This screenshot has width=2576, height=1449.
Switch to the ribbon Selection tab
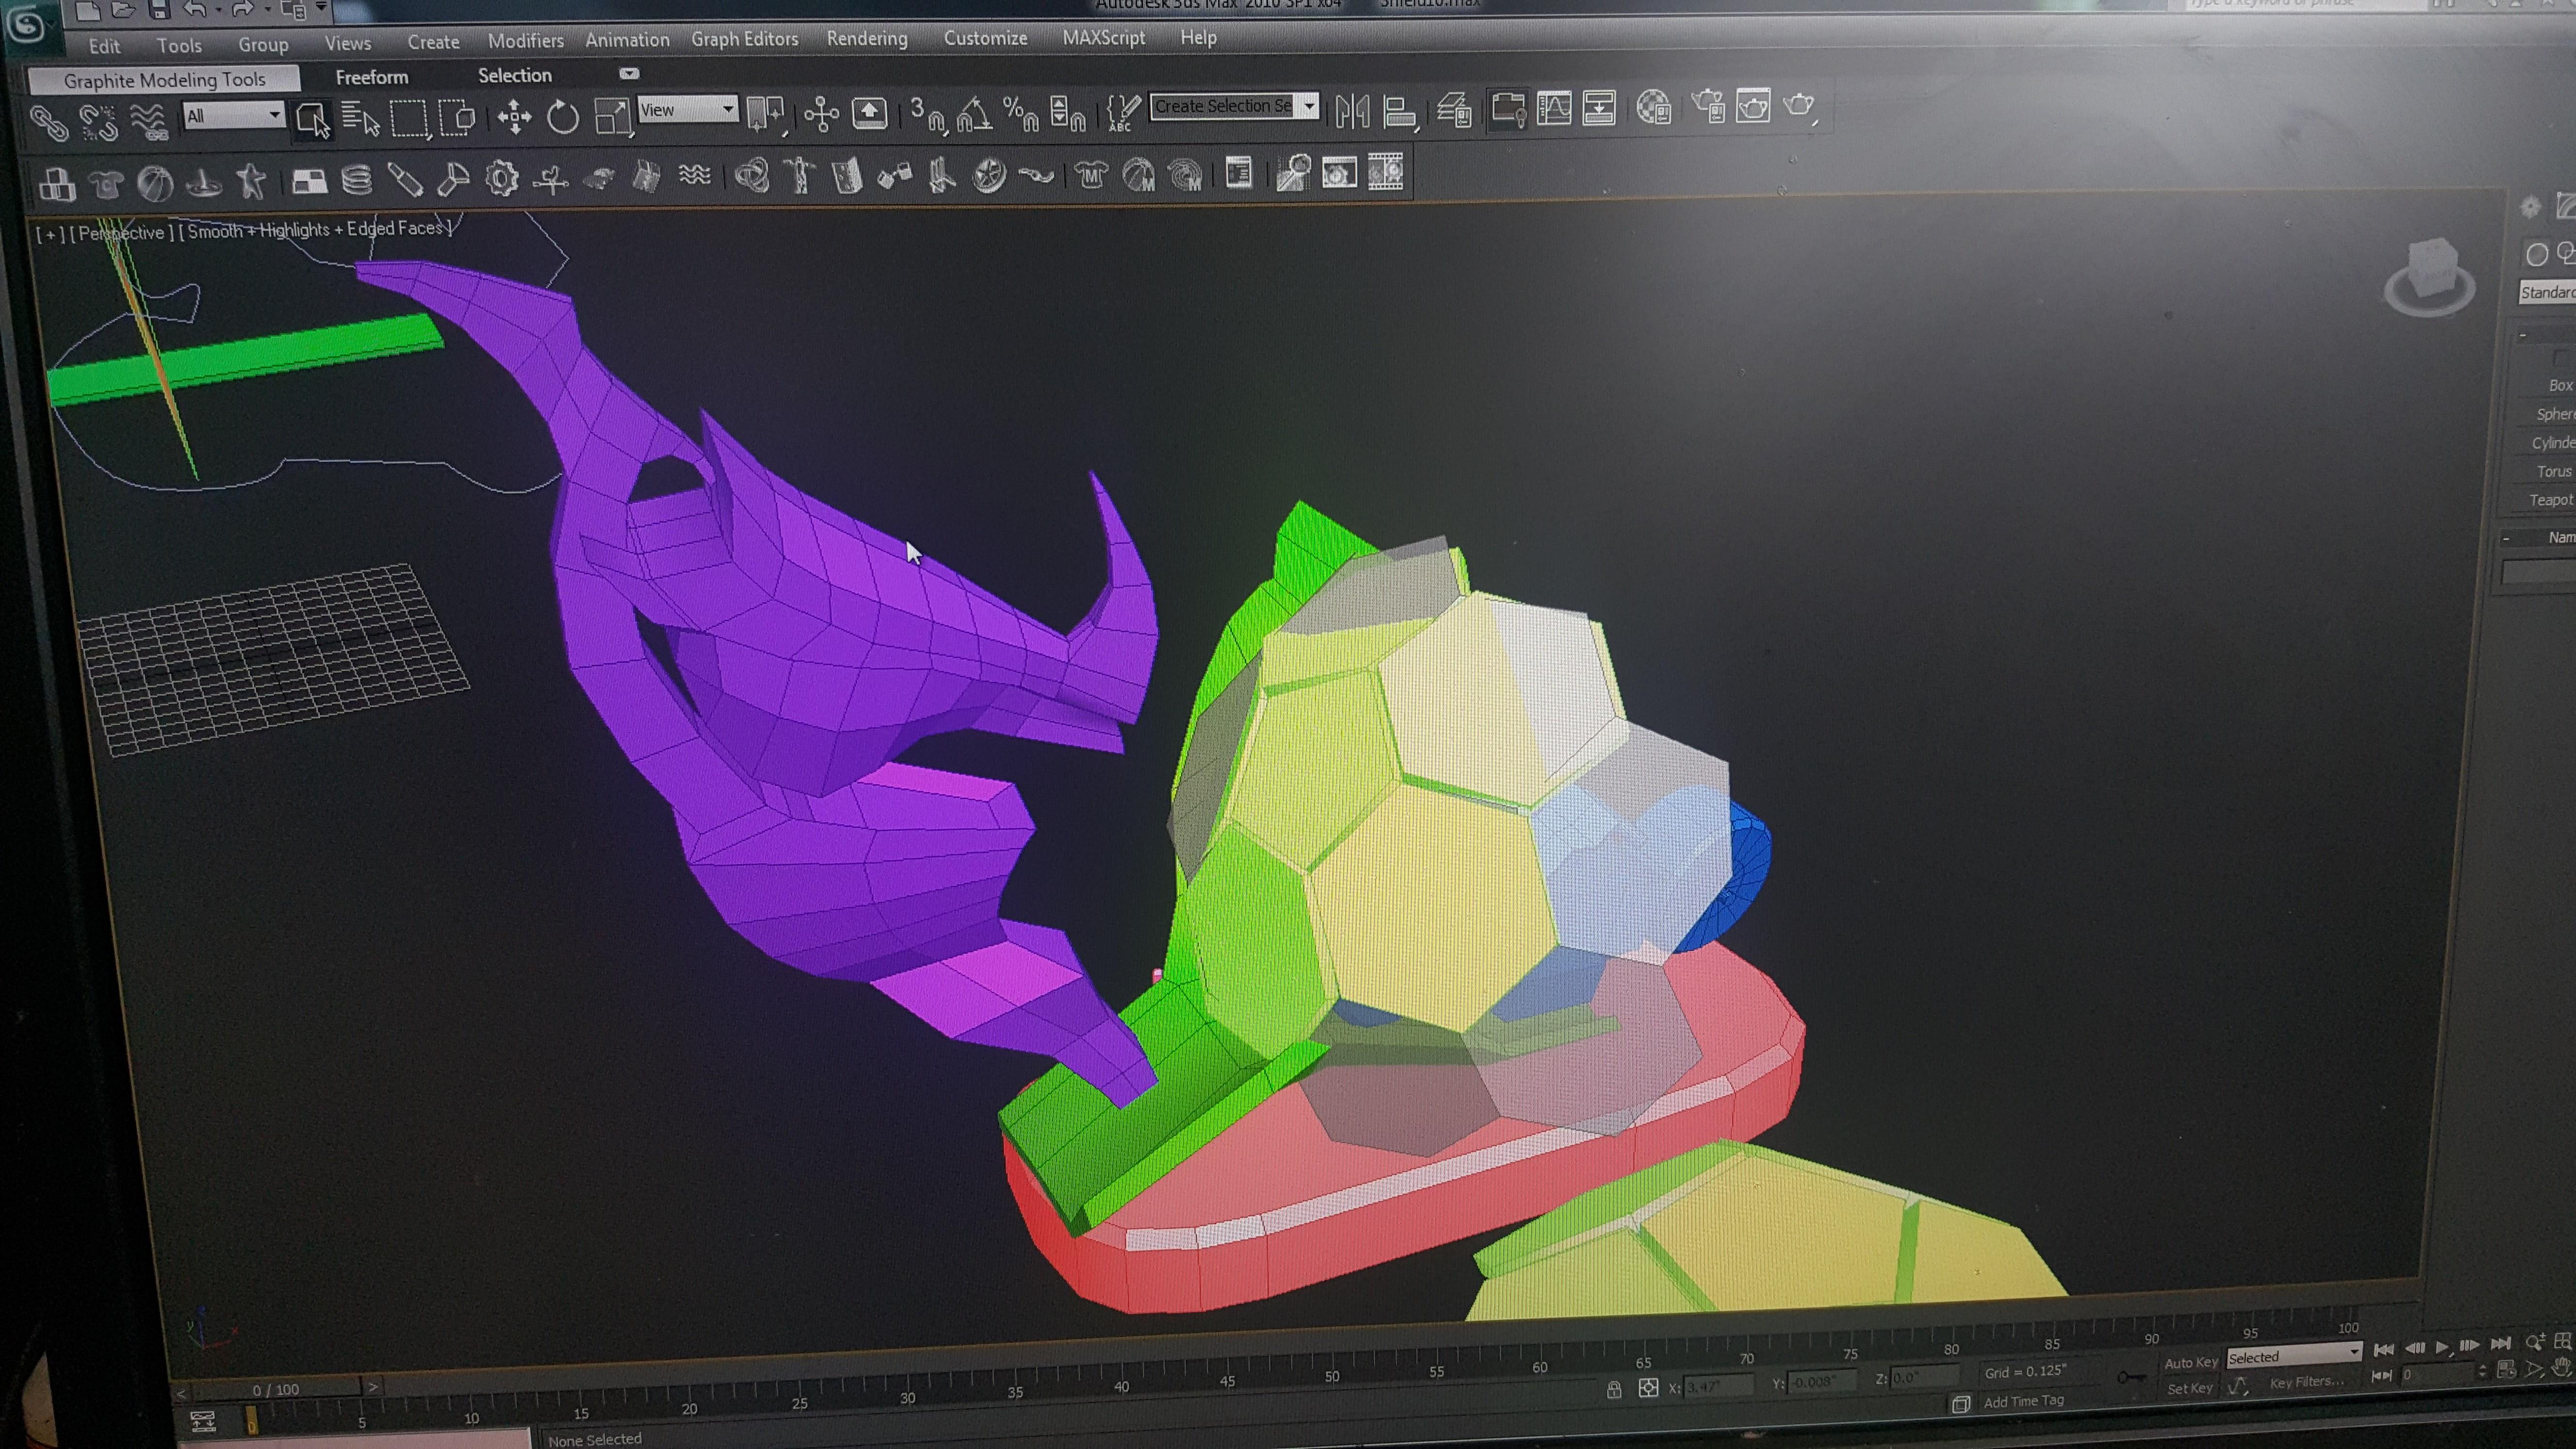515,75
